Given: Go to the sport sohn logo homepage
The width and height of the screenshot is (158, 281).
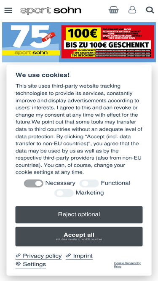Looking at the screenshot, I should click(x=51, y=11).
